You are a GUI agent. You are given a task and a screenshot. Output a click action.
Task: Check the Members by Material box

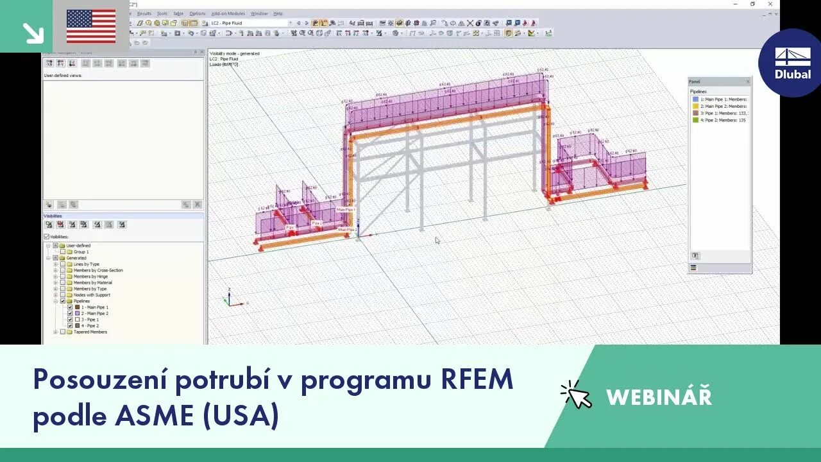(62, 283)
